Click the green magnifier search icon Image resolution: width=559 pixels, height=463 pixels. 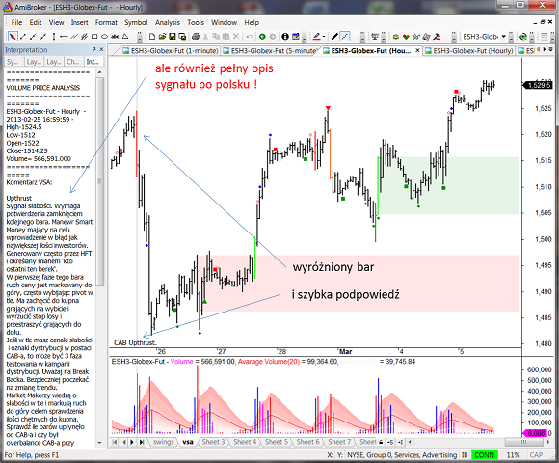tap(523, 37)
